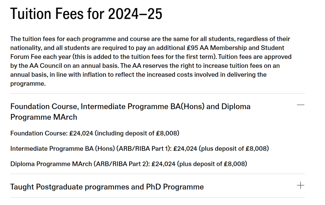325x205 pixels.
Task: Expand Taught Postgraduate section plus icon
Action: click(300, 185)
